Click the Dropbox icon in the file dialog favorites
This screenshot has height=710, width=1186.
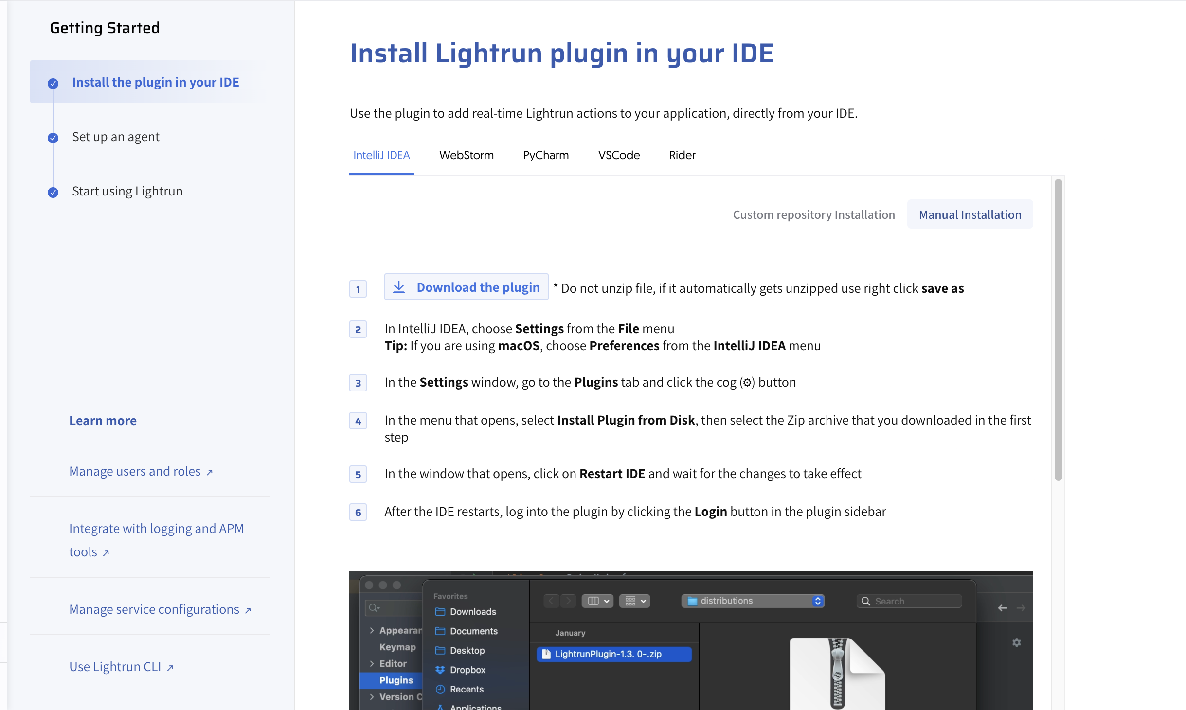click(440, 670)
